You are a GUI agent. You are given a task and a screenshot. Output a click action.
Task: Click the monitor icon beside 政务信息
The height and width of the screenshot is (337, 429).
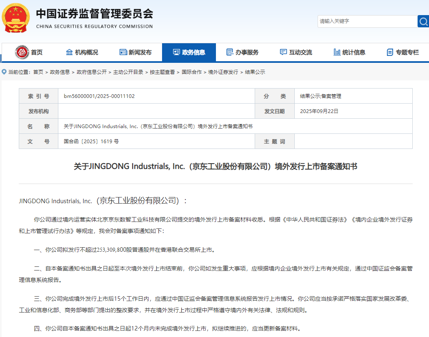176,52
